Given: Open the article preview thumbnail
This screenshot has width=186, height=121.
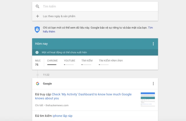Looking at the screenshot, I should pos(148,99).
